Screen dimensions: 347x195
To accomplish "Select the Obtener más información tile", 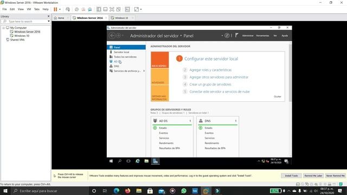I will [x=160, y=93].
